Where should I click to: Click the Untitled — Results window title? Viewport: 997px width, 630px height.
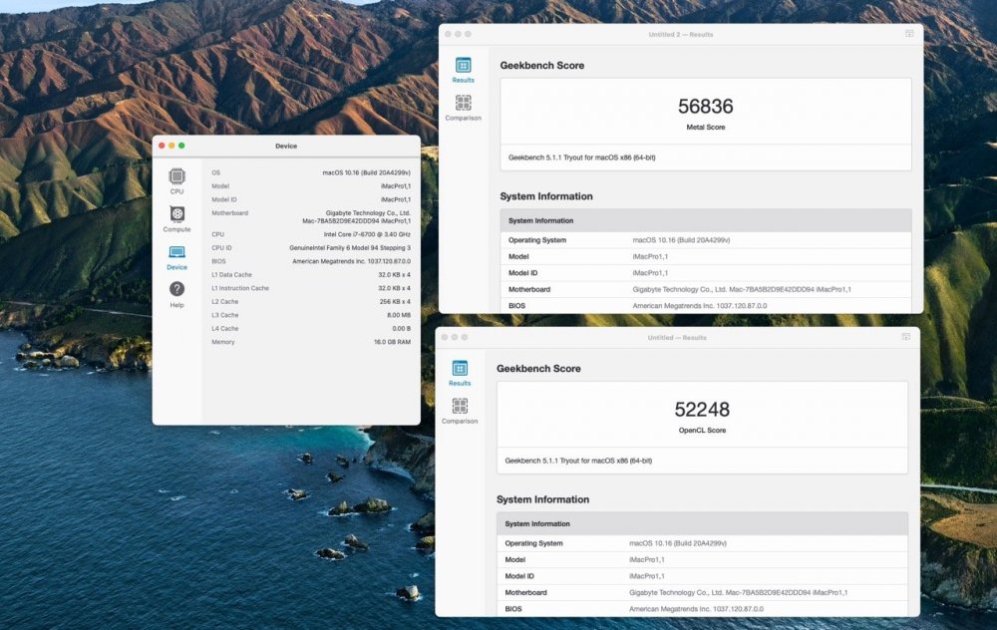(677, 338)
